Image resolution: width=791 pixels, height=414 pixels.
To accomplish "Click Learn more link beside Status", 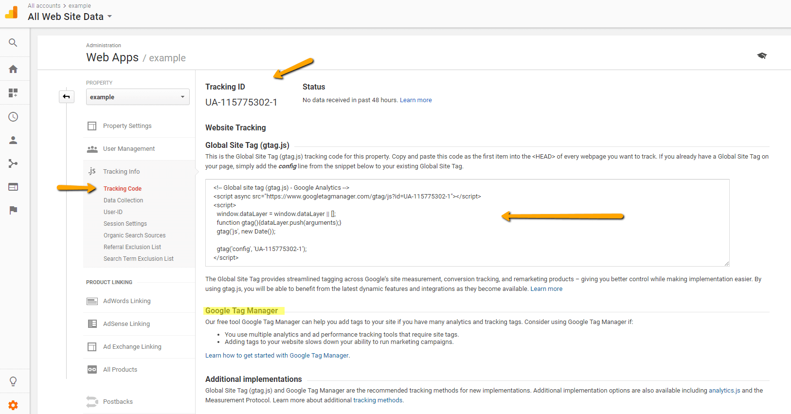I will coord(416,100).
